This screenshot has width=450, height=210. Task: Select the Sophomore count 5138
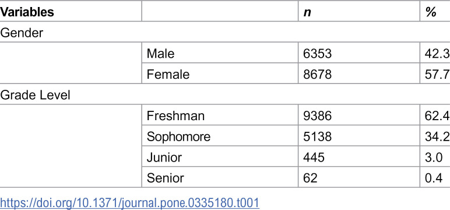pos(318,136)
